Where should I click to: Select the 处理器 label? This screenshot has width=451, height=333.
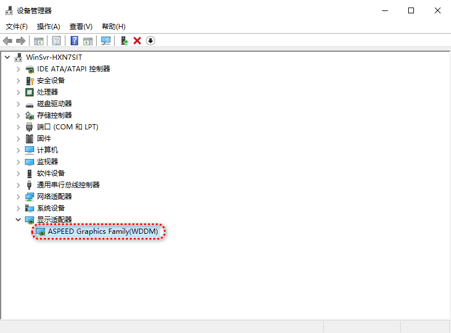coord(47,92)
